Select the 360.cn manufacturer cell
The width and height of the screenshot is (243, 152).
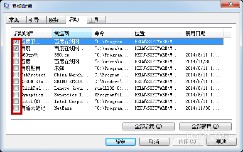[62, 55]
